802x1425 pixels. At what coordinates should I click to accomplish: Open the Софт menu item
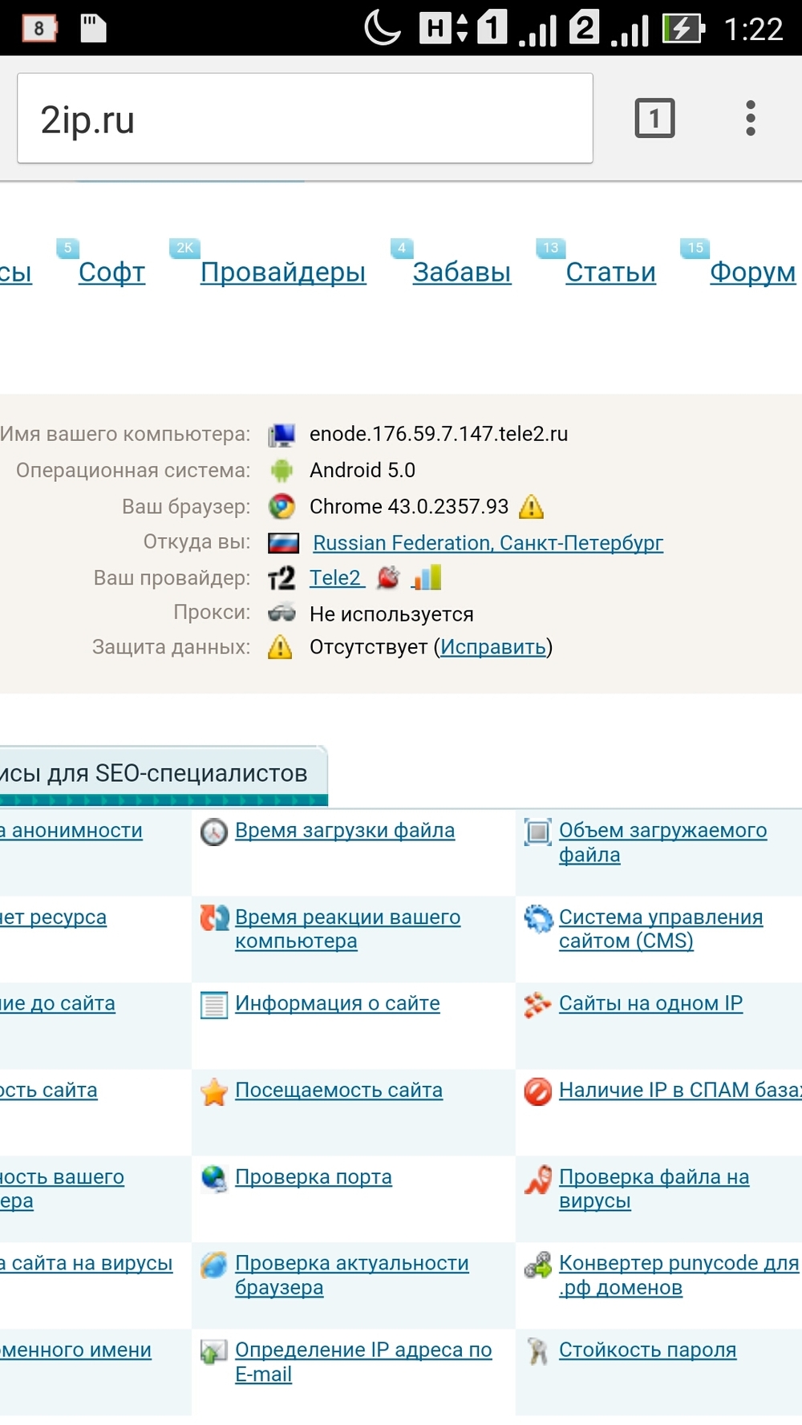pos(111,273)
